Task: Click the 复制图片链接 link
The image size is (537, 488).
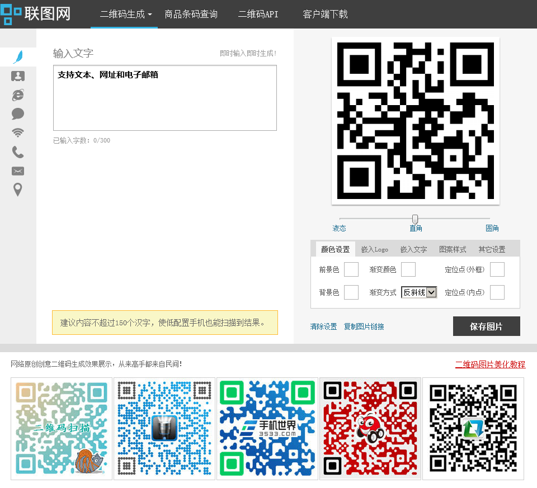Action: [x=364, y=326]
